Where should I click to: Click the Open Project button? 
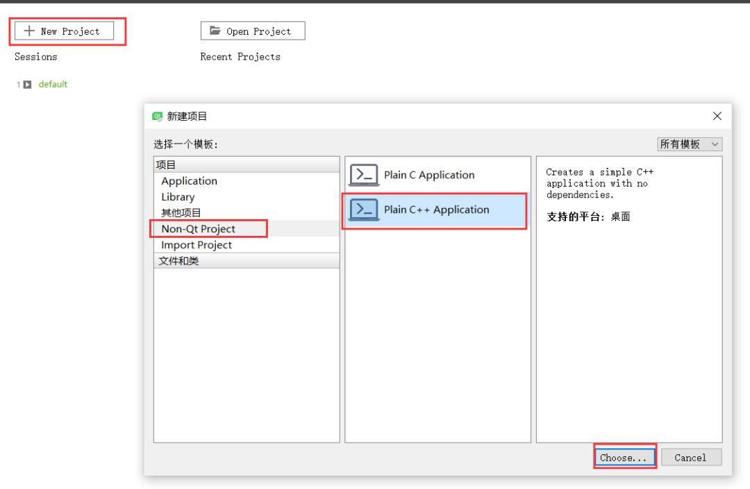[x=253, y=31]
